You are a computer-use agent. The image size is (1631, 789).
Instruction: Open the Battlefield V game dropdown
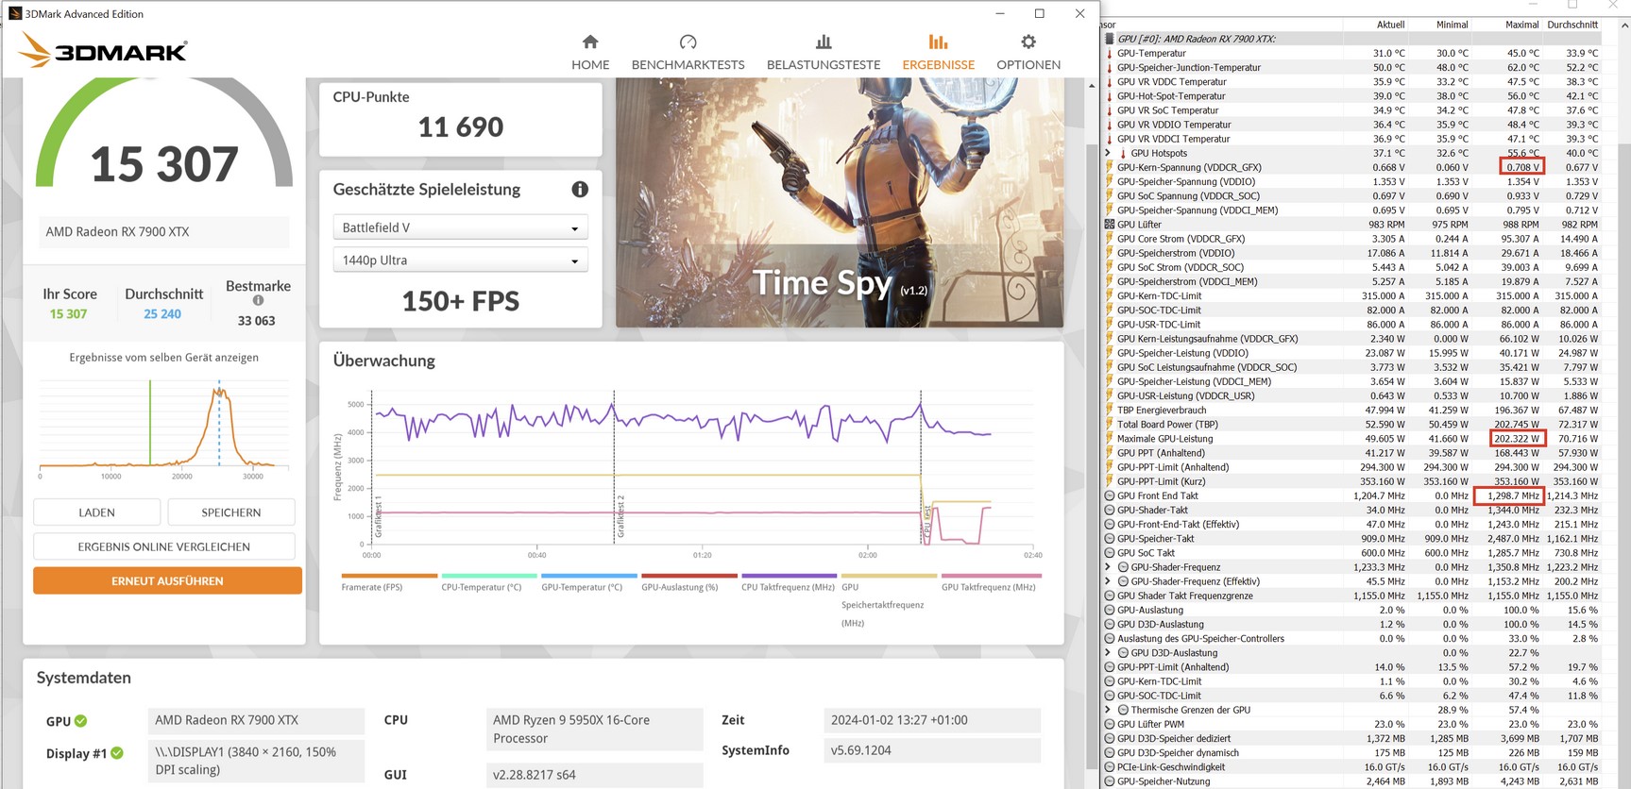point(461,227)
